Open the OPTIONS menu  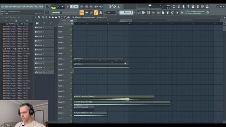(x=30, y=7)
